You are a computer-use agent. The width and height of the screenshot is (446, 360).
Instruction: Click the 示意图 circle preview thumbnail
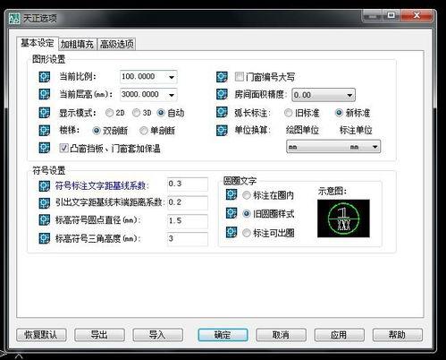point(343,219)
